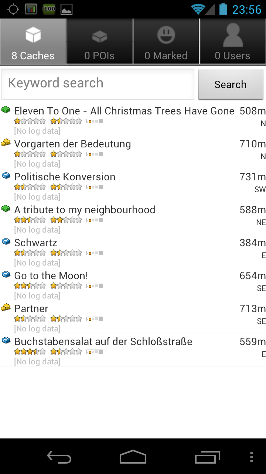
Task: Tap the yellow cache icon beside Partner
Action: 6,307
